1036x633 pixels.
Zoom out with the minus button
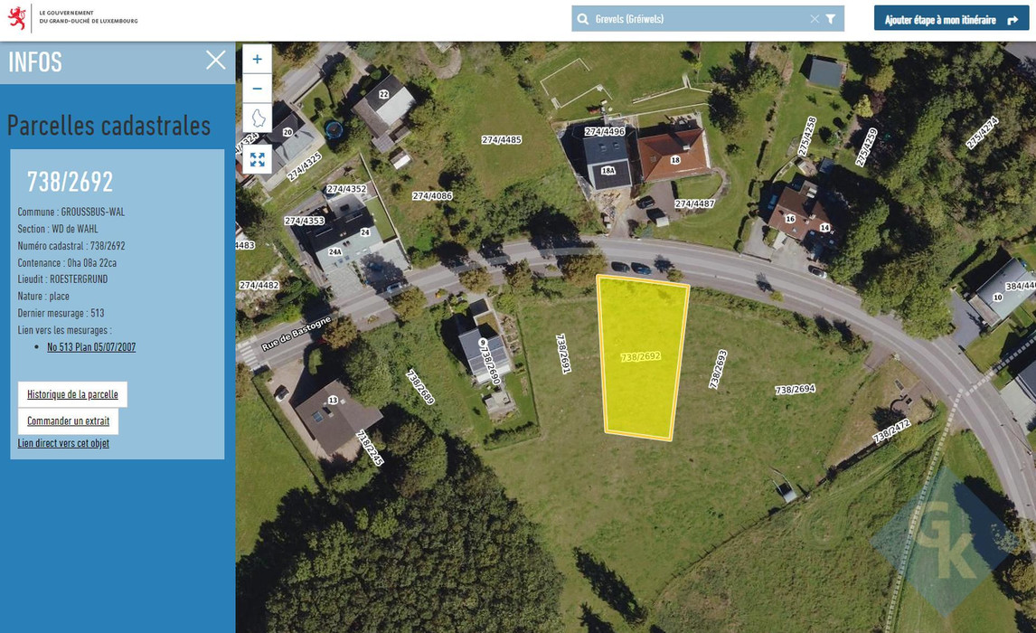(x=257, y=88)
